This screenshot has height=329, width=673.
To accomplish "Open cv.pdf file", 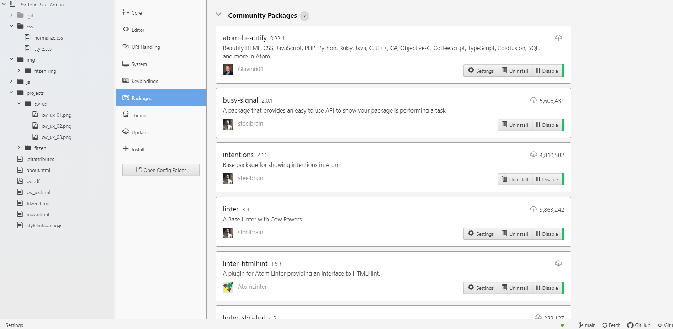I will (x=33, y=181).
